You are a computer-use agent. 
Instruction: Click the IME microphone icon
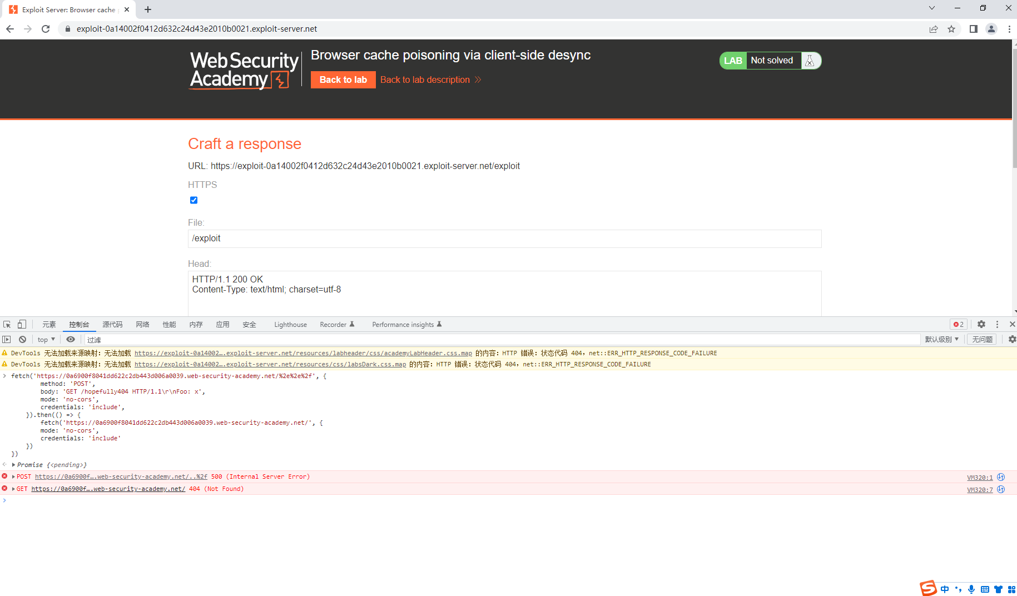(971, 589)
